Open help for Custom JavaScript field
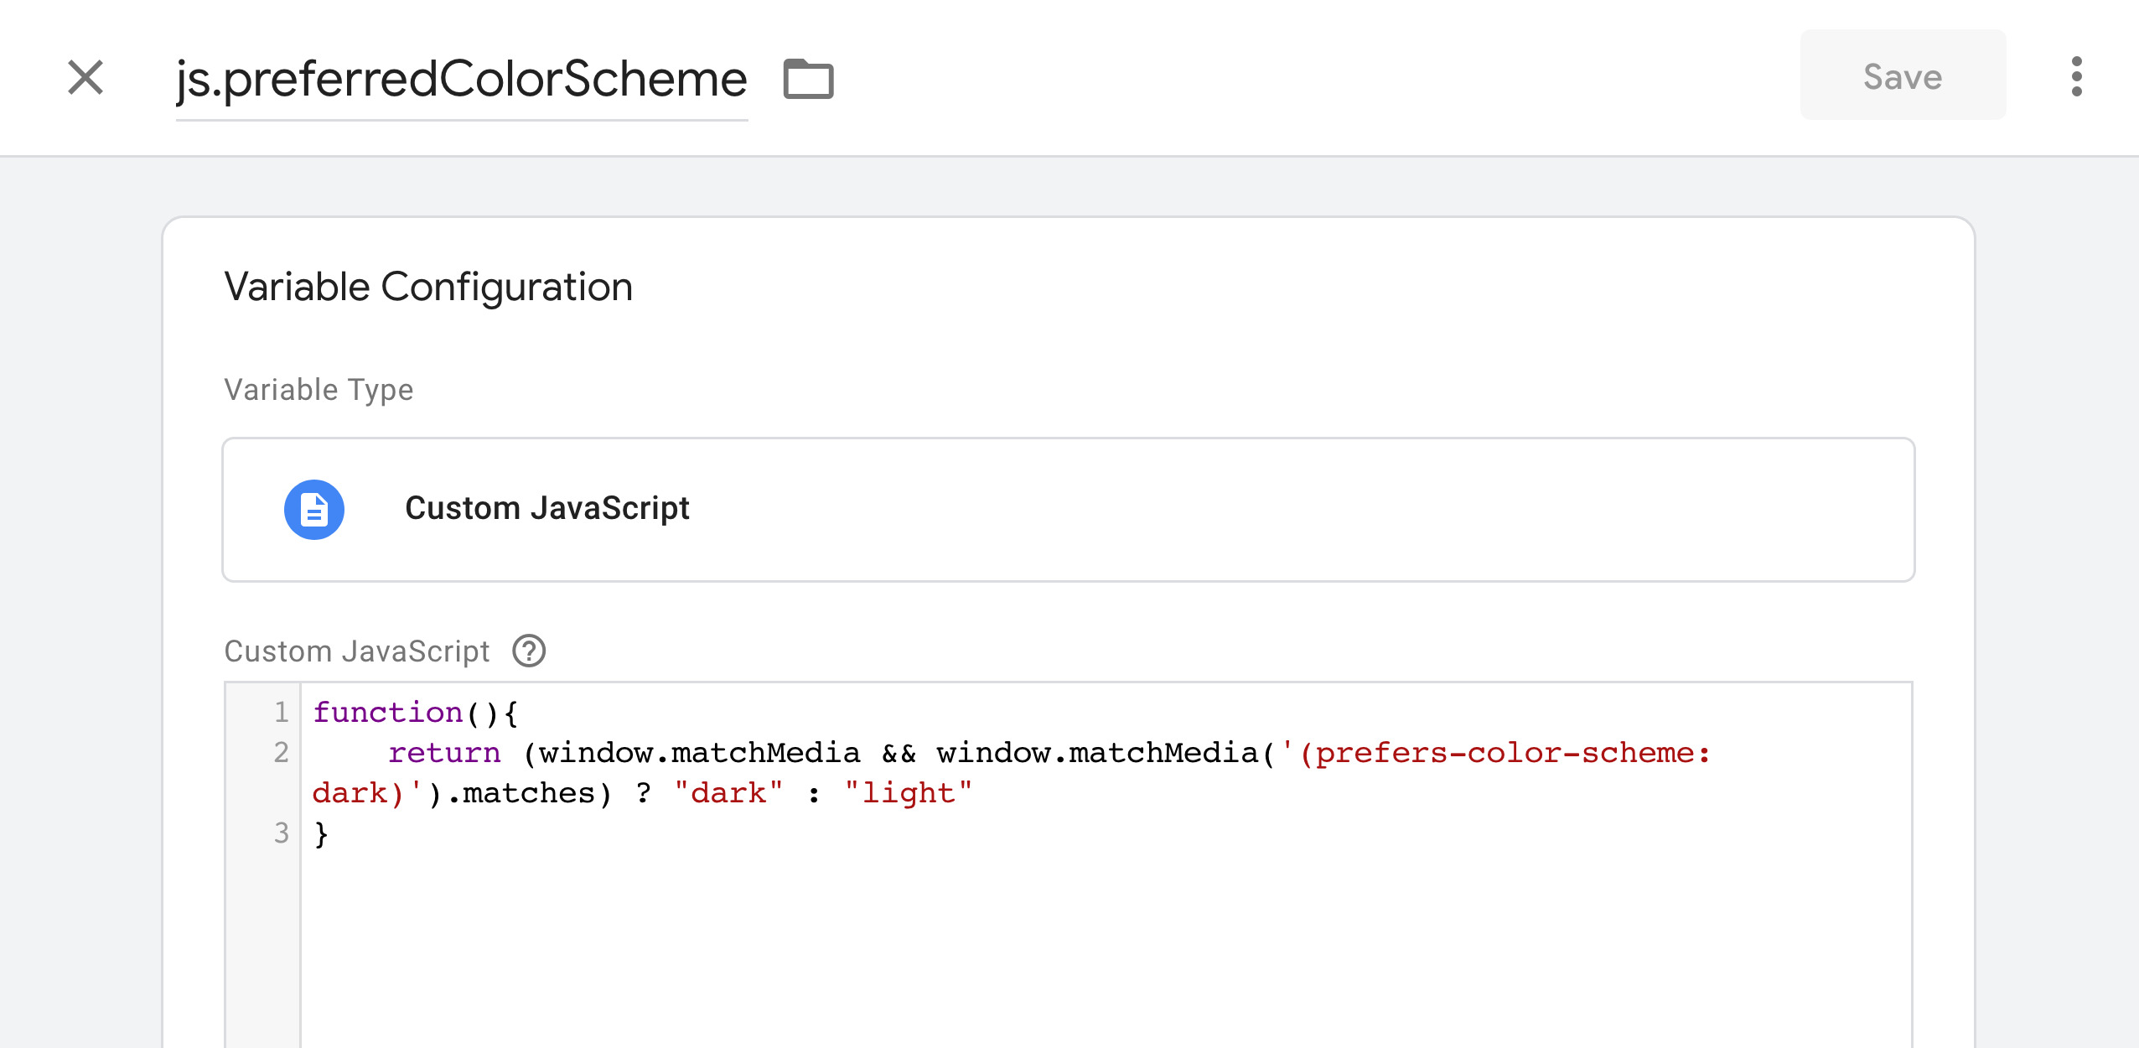2139x1048 pixels. 529,651
